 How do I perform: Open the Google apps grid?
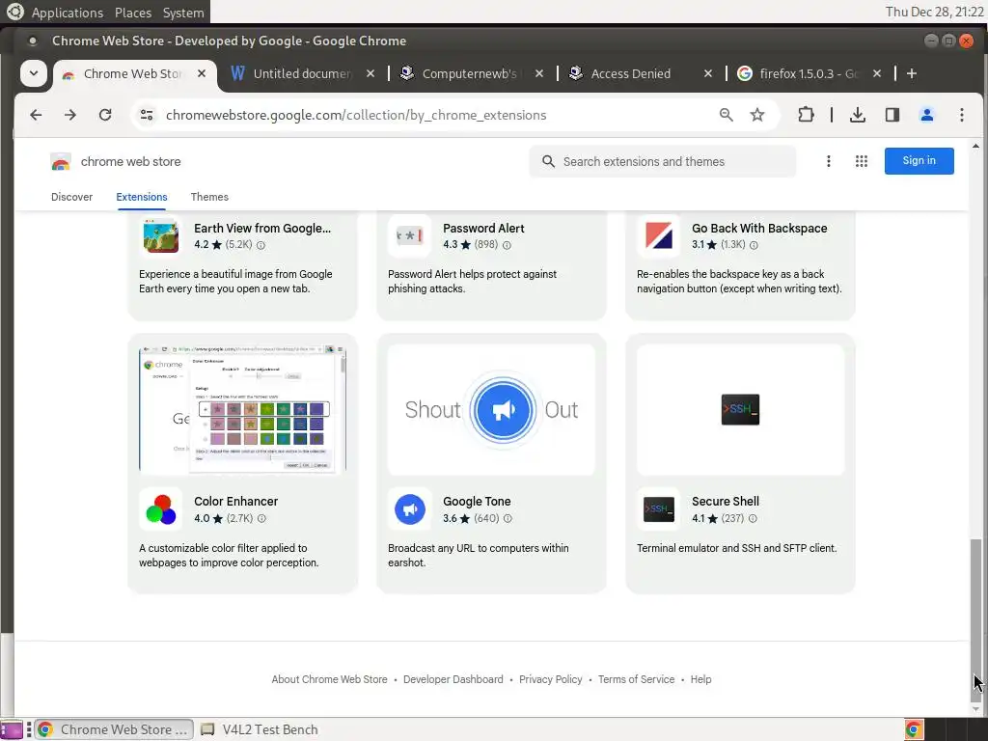(862, 161)
